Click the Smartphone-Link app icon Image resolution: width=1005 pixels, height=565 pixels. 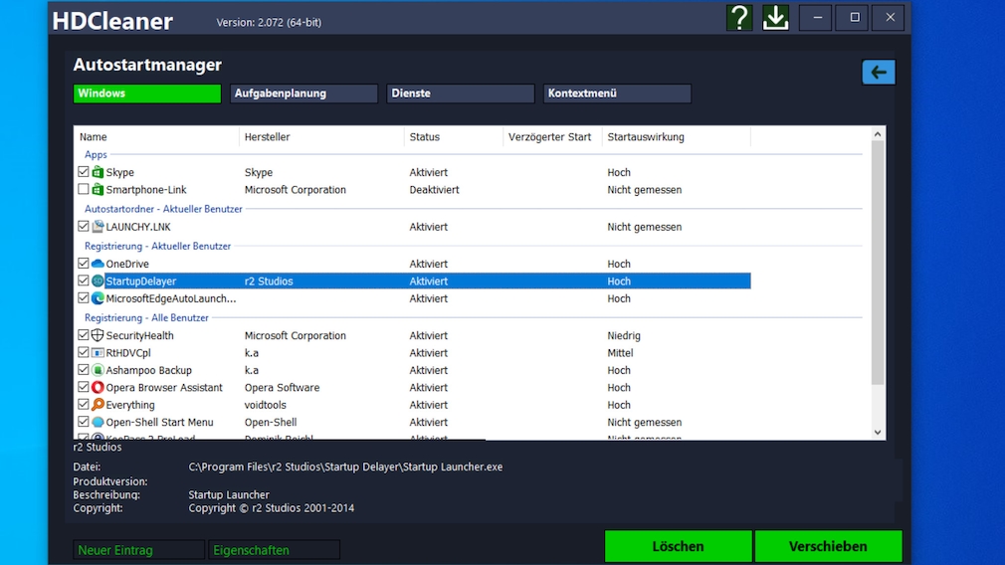[98, 189]
